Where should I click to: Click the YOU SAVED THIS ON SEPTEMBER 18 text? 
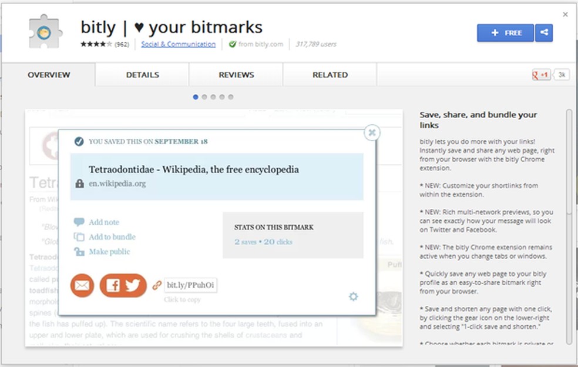click(x=148, y=141)
